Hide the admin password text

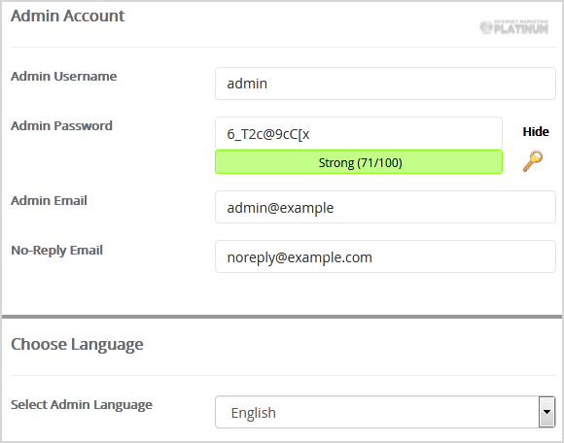536,131
